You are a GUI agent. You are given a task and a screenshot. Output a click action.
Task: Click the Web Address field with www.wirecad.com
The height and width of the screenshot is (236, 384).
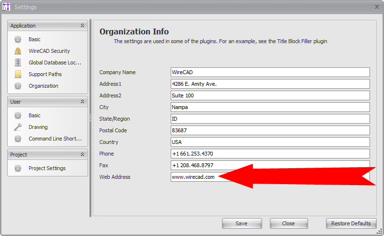tap(270, 177)
